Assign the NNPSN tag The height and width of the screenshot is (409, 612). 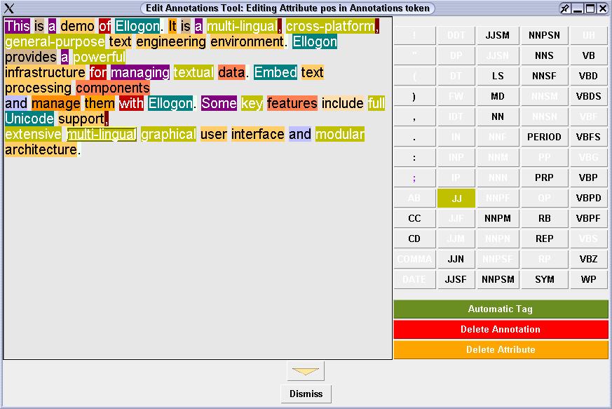[544, 35]
